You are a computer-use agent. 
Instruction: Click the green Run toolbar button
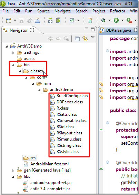(x=116, y=20)
